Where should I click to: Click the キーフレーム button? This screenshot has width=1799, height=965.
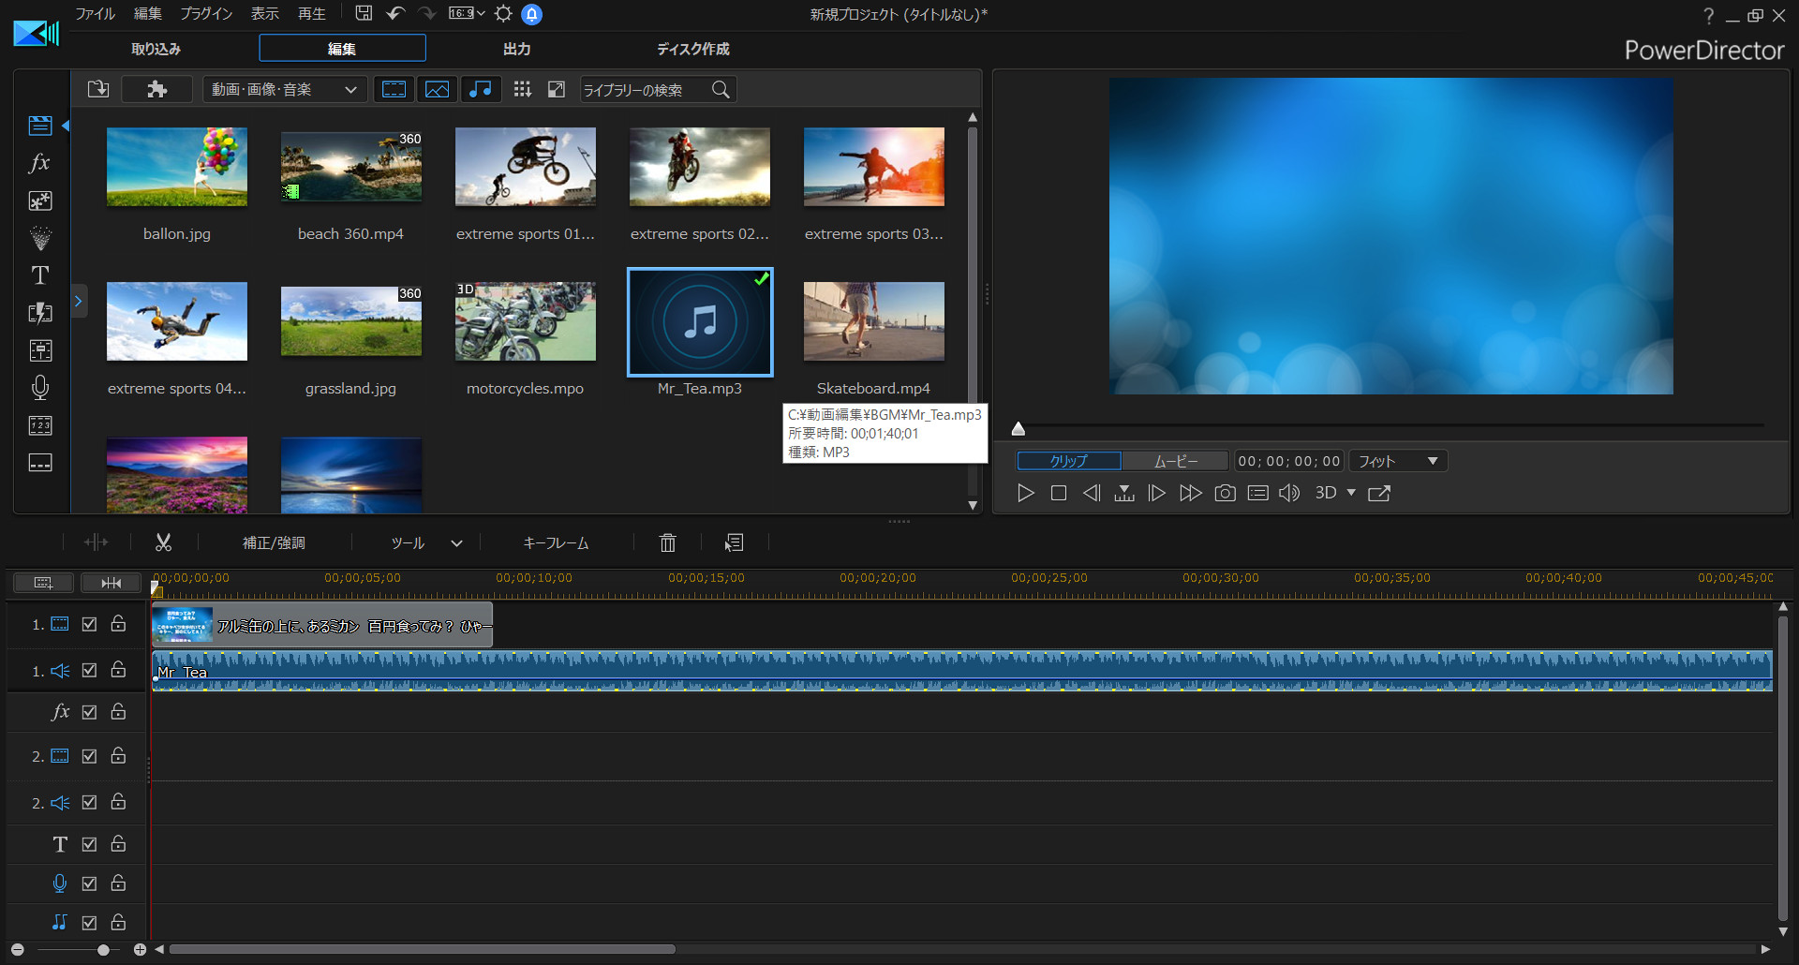(x=556, y=542)
